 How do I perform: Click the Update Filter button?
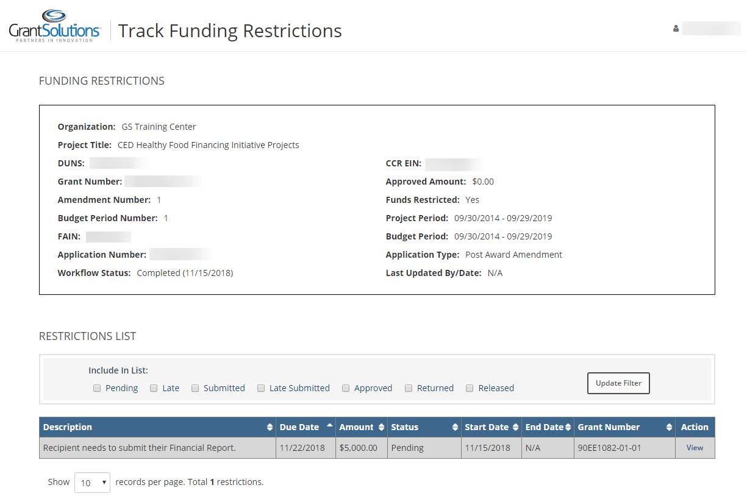[x=618, y=383]
